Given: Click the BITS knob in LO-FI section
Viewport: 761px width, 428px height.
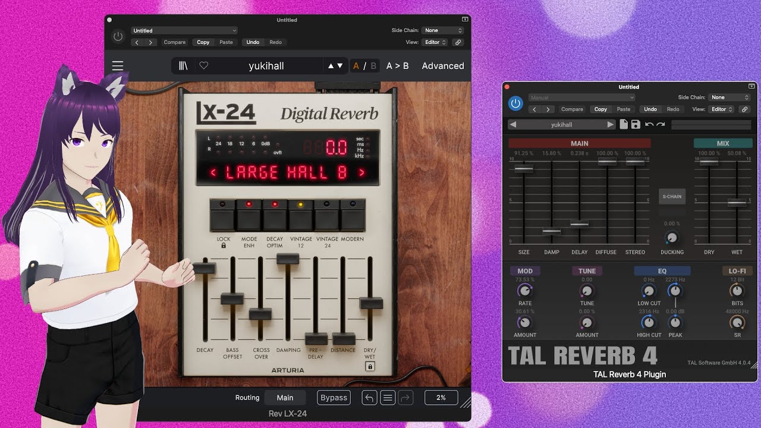Looking at the screenshot, I should (737, 291).
